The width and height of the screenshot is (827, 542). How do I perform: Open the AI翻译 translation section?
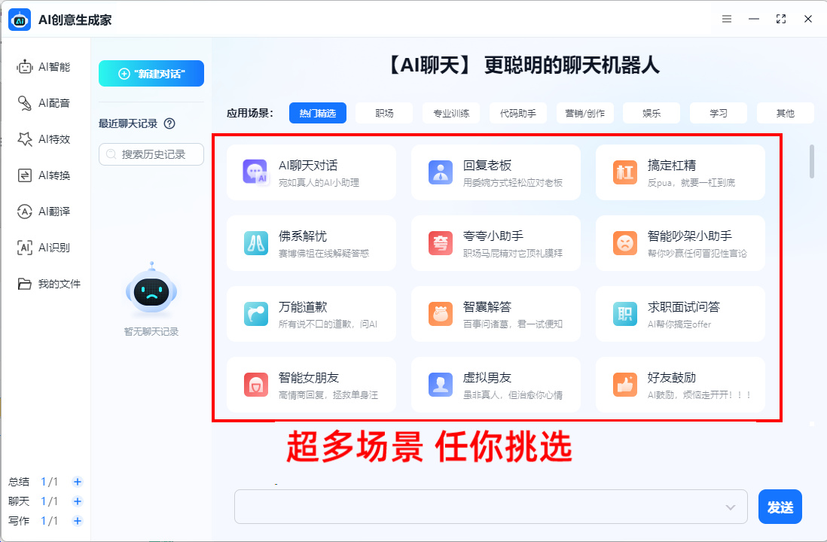pyautogui.click(x=44, y=212)
